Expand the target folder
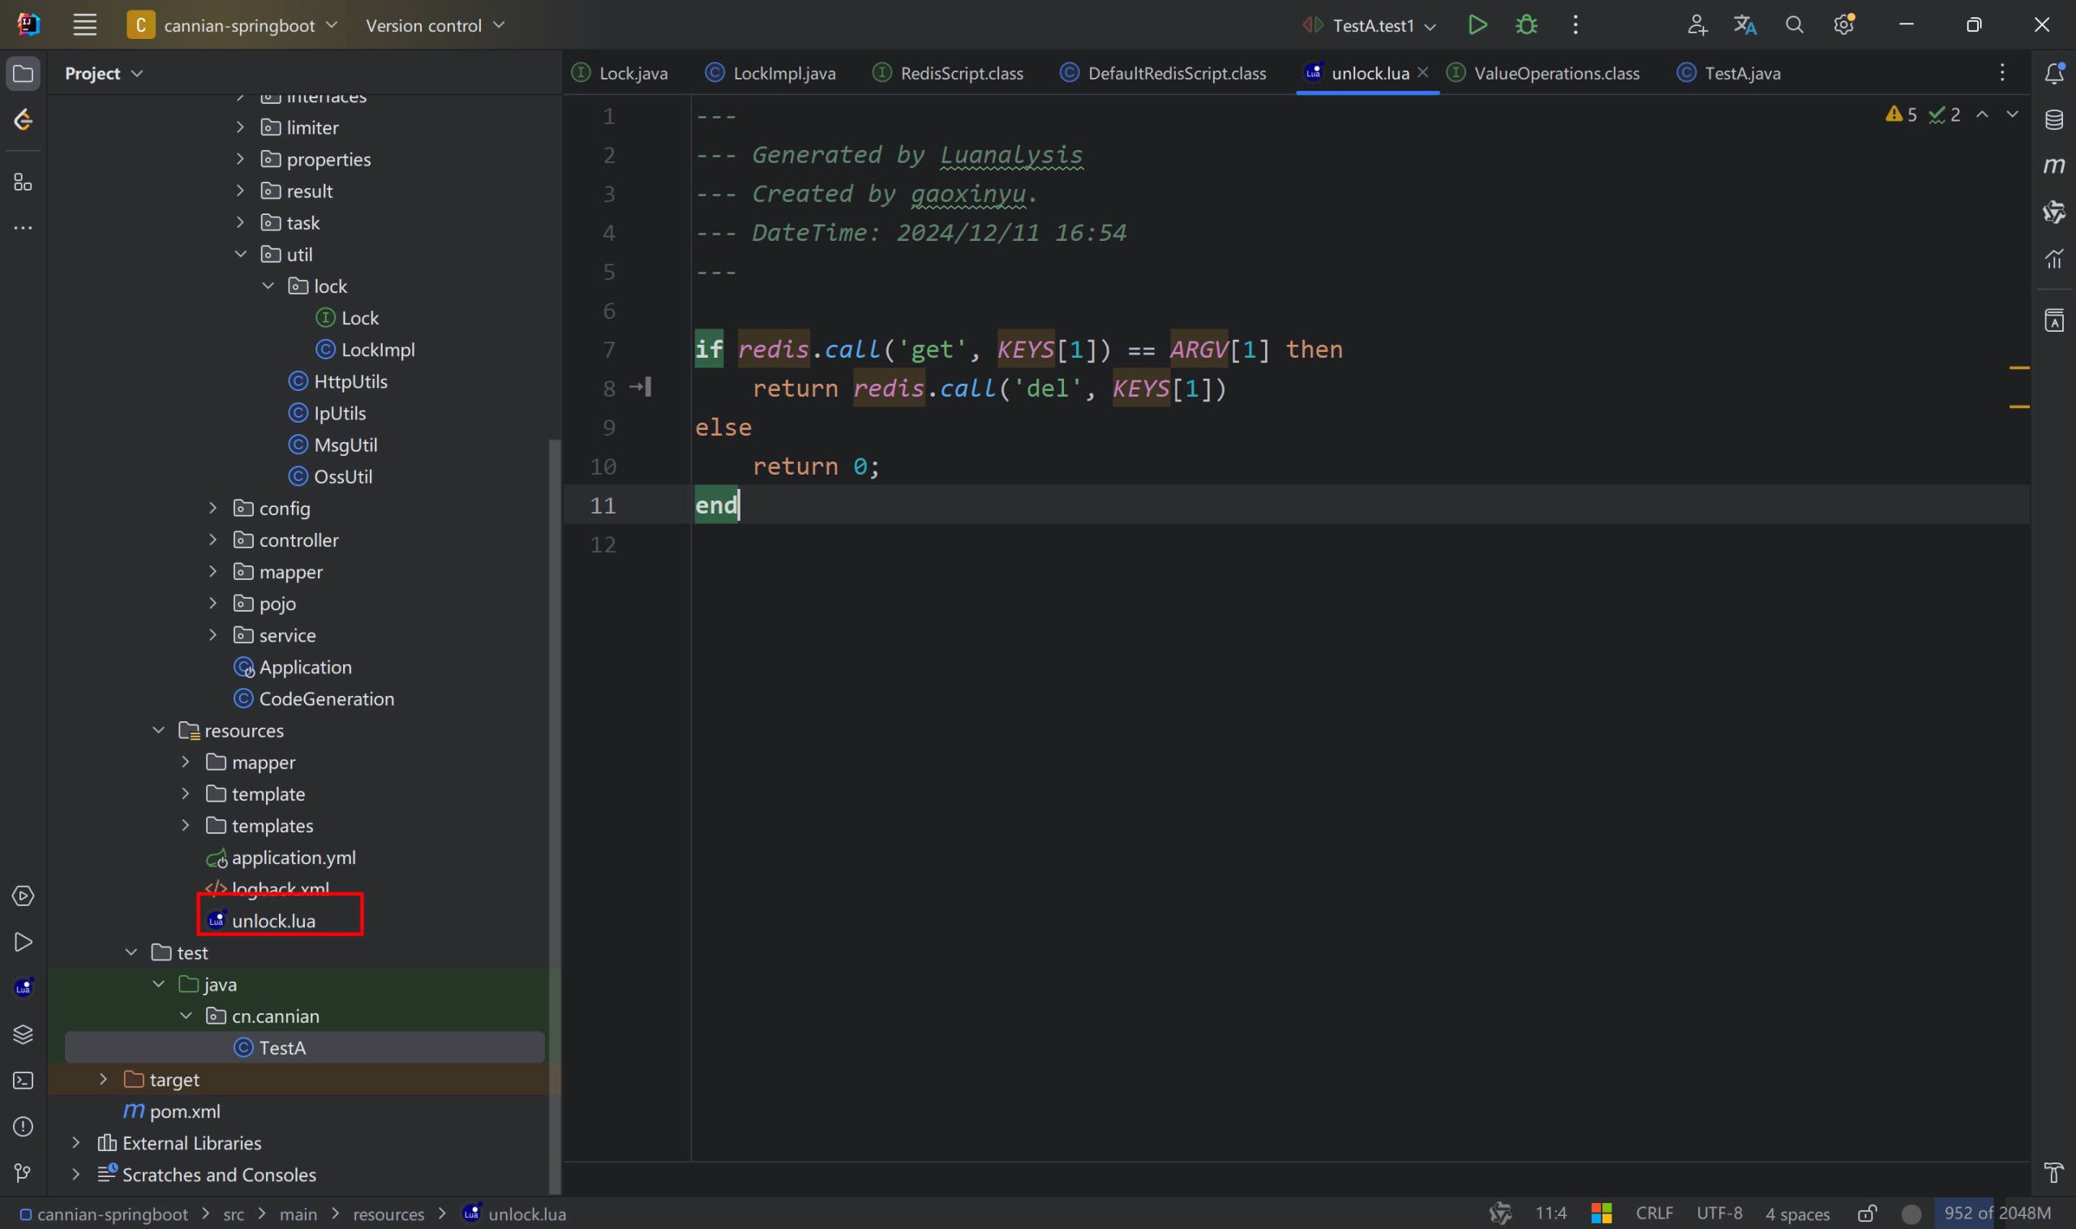 pyautogui.click(x=104, y=1079)
